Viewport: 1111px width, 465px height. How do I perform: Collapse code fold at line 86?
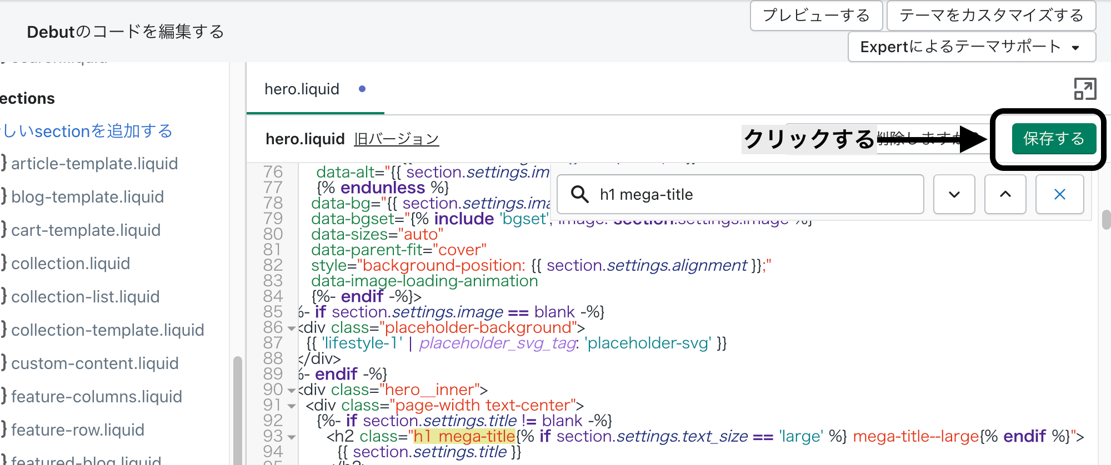pos(291,328)
